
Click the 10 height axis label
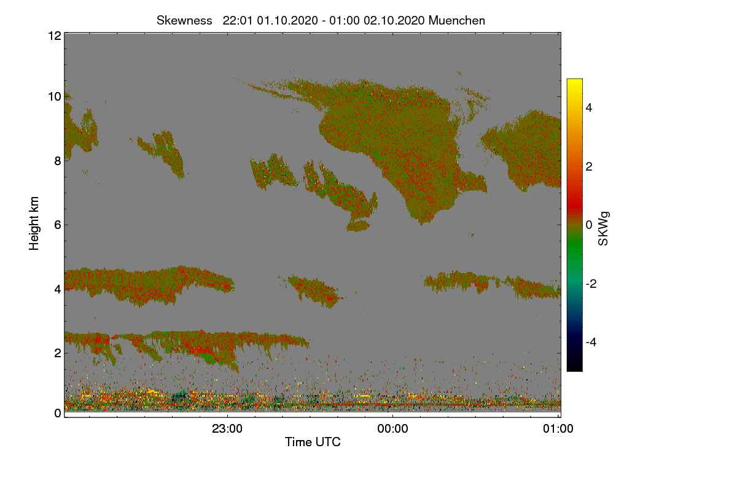[x=54, y=96]
